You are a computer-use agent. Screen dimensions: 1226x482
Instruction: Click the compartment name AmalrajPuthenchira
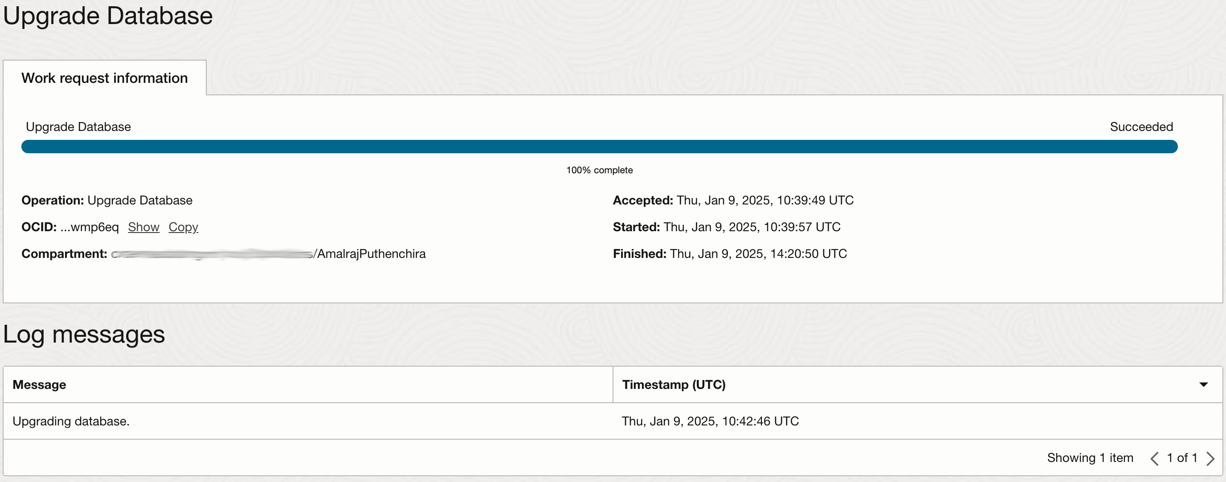point(371,253)
